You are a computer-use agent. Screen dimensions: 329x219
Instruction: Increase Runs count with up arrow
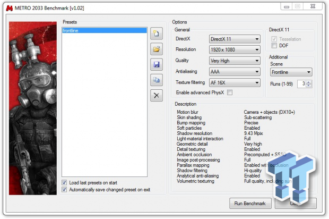click(x=308, y=82)
